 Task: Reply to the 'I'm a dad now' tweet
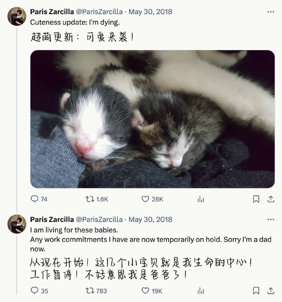click(40, 291)
